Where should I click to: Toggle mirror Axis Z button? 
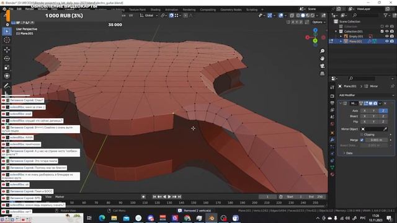pos(383,111)
